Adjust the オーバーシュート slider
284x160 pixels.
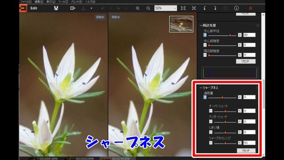tap(225, 111)
